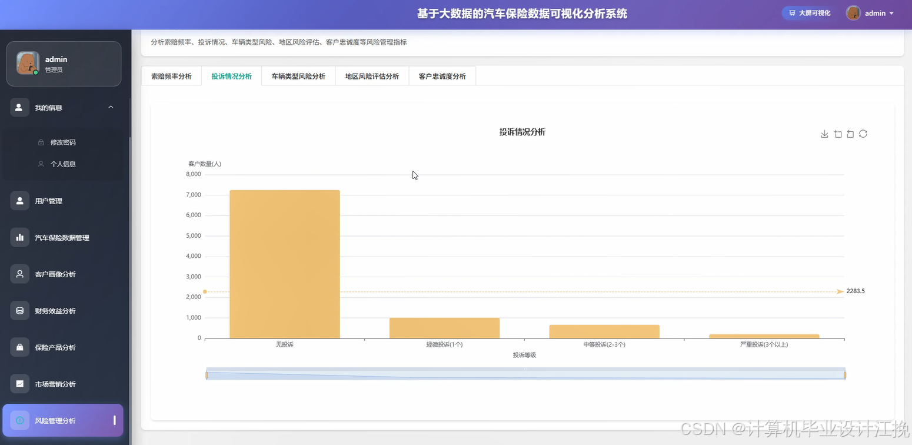Click the 轻微投诉(1个) bar
Viewport: 912px width, 445px height.
[x=444, y=328]
